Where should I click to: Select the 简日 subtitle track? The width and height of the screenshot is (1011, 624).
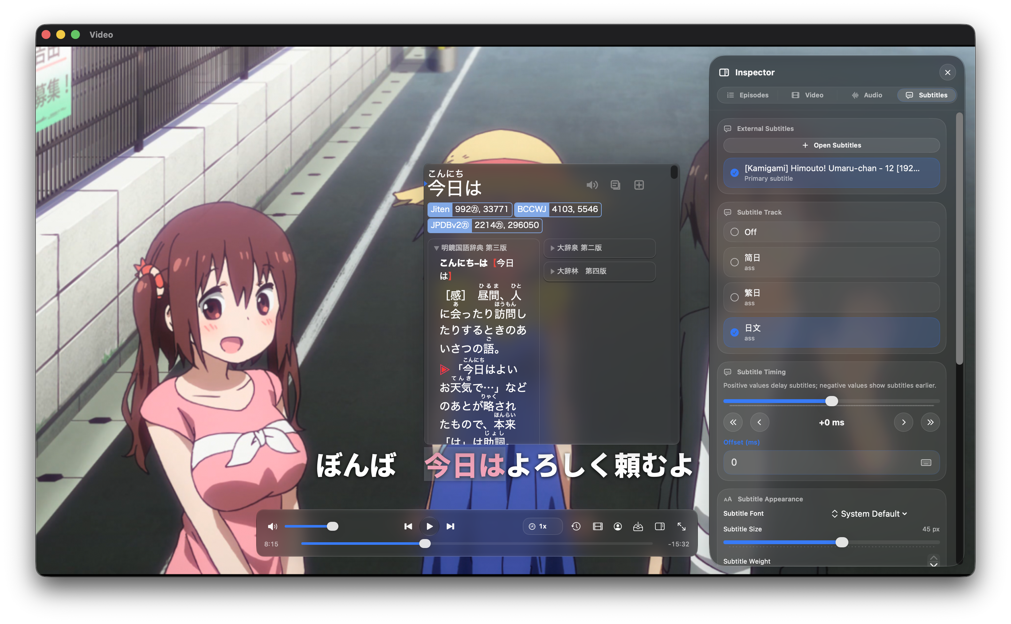coord(831,262)
